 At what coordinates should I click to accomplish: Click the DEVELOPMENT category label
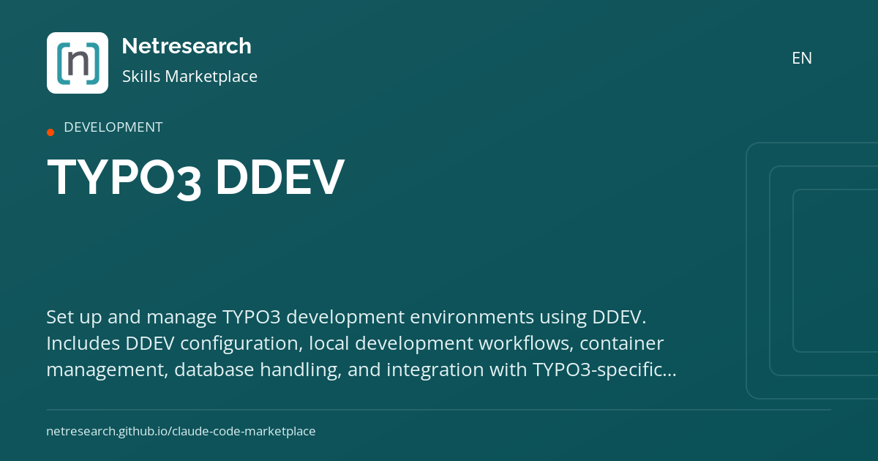point(113,127)
